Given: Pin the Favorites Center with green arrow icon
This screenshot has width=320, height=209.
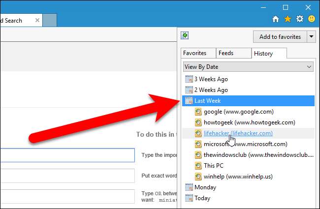Looking at the screenshot, I should tap(185, 35).
